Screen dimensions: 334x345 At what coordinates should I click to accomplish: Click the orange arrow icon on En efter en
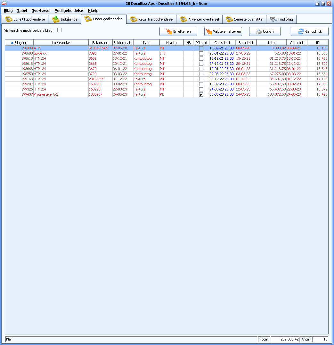click(169, 31)
